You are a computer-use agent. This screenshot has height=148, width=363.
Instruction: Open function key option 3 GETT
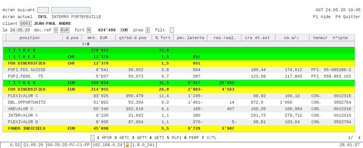click(139, 138)
